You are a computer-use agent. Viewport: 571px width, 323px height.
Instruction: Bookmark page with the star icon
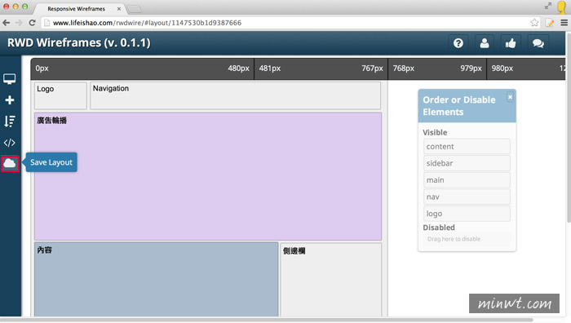[534, 23]
